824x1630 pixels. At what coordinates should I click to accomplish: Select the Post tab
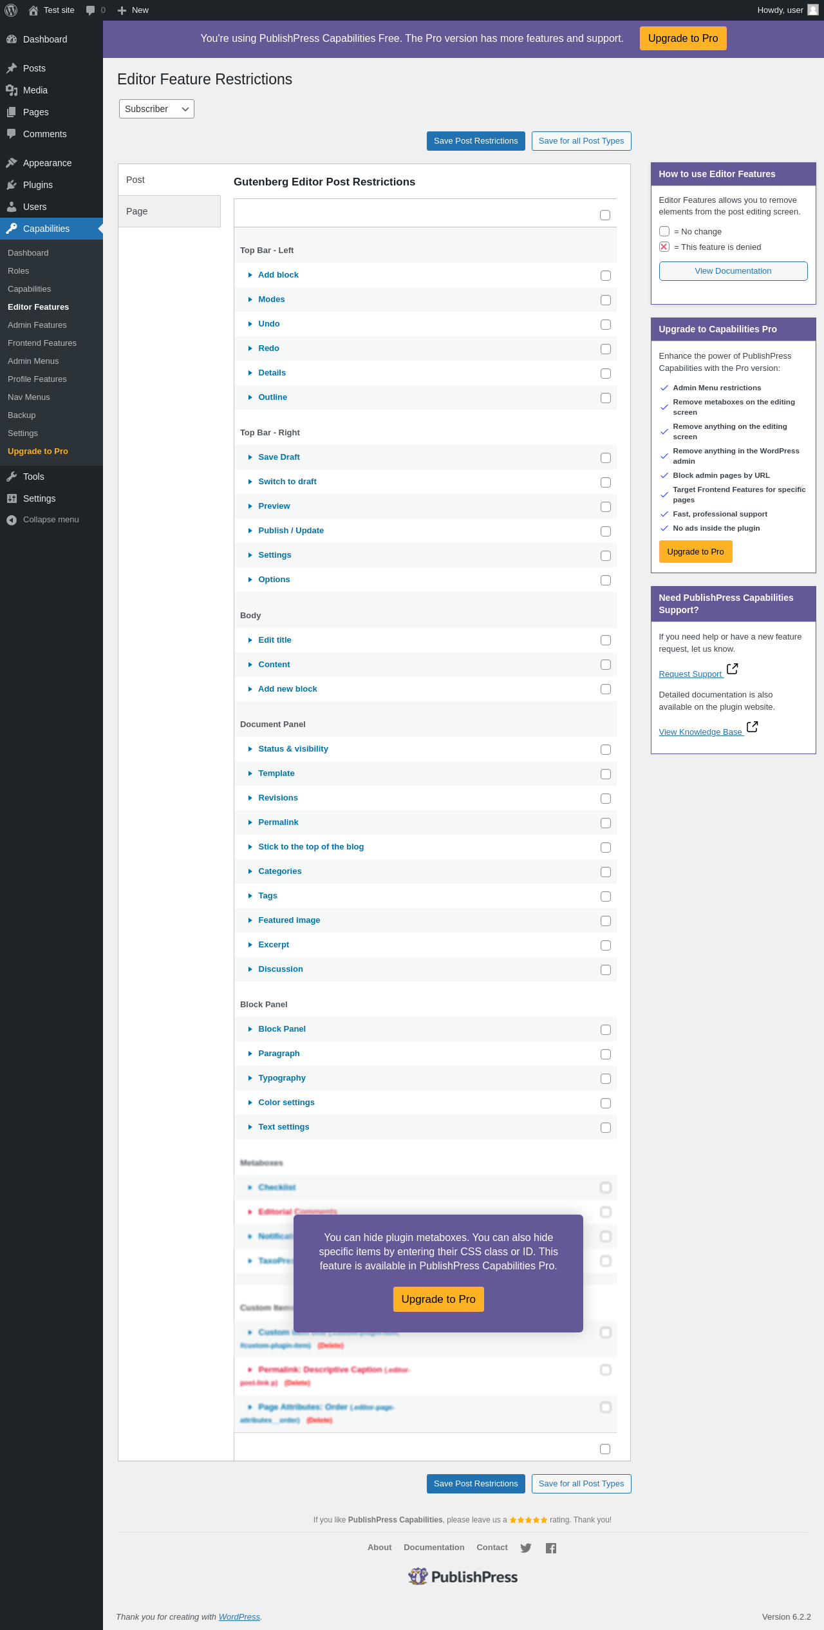click(x=169, y=180)
